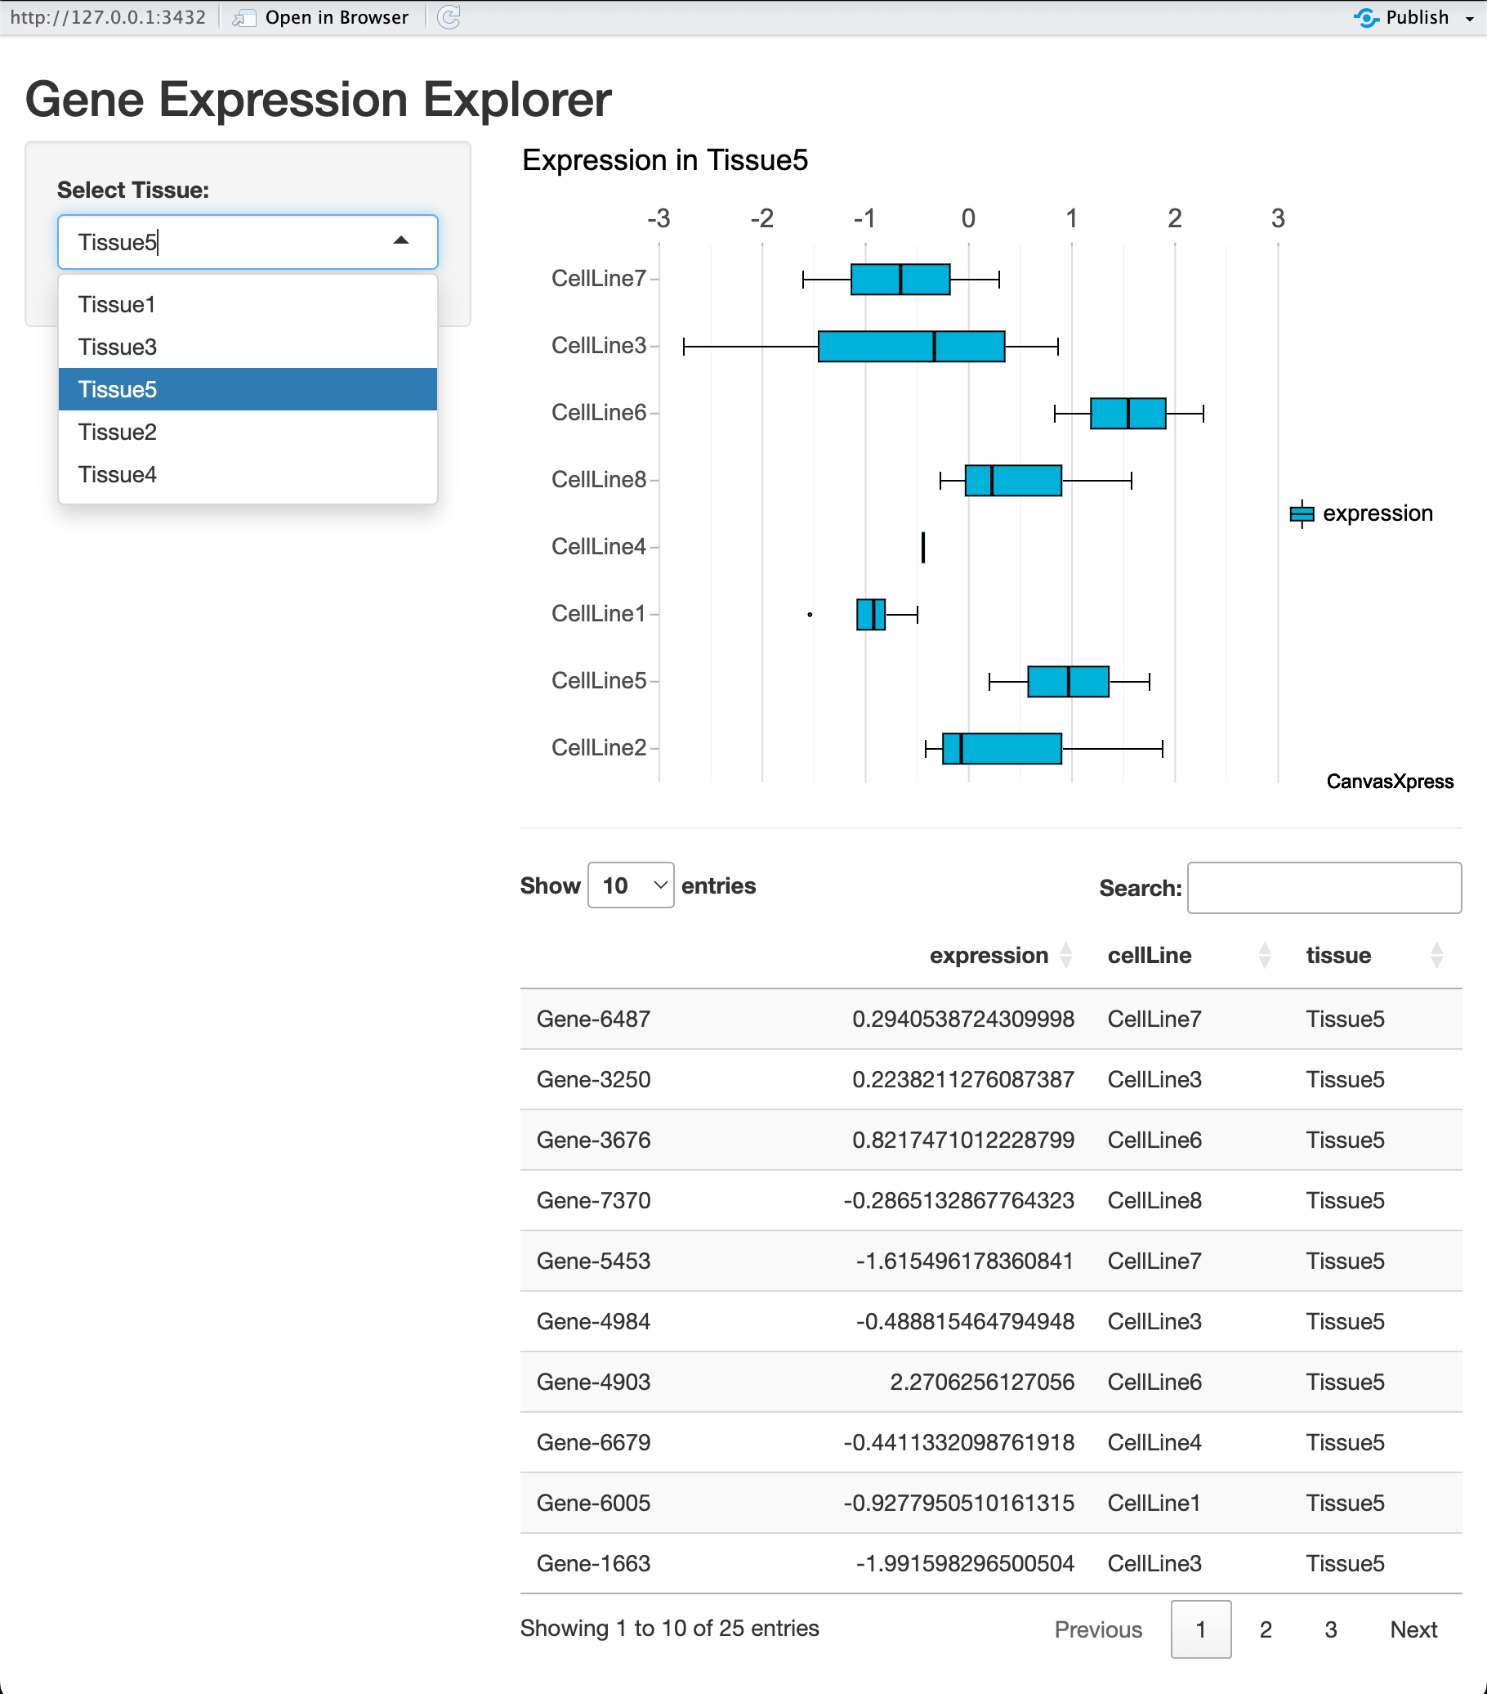Select the Tissue4 option

tap(117, 474)
